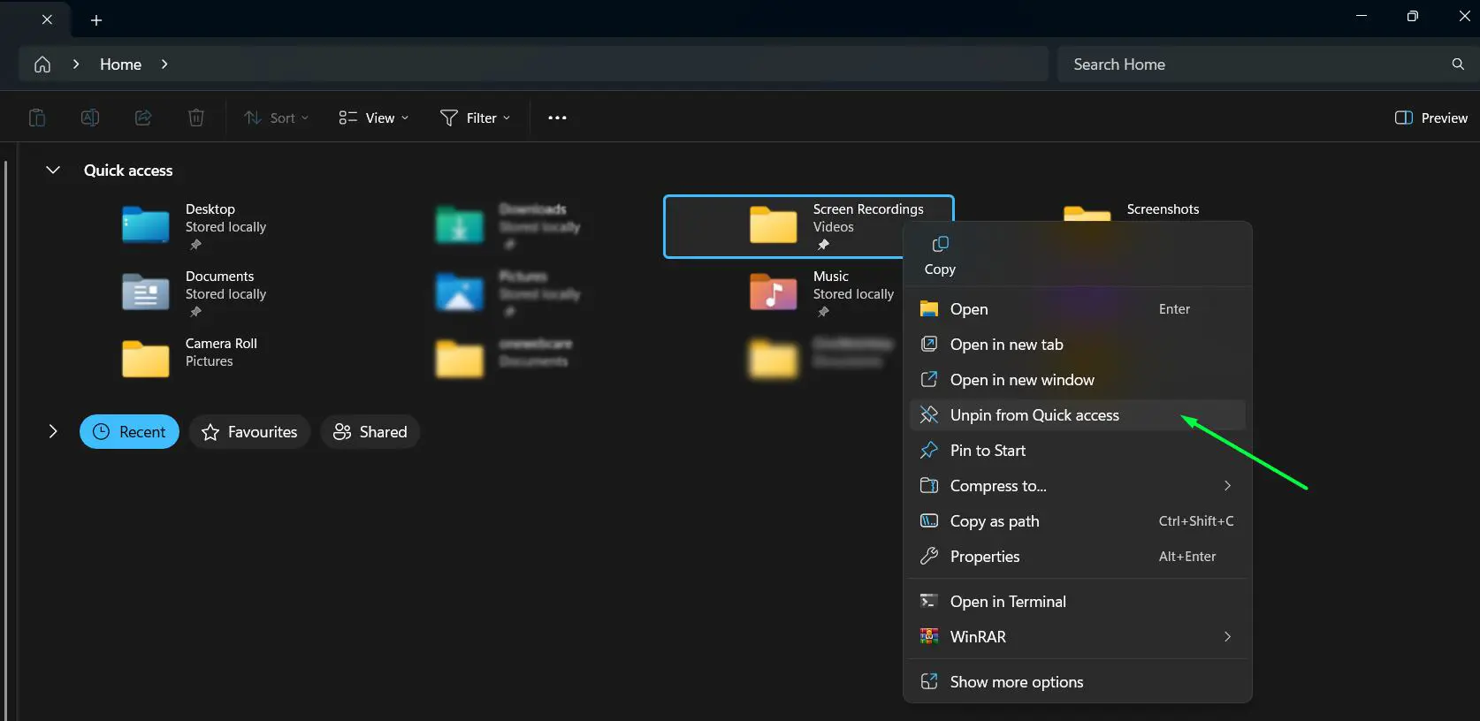The width and height of the screenshot is (1480, 721).
Task: Choose Copy as path
Action: [x=1077, y=521]
